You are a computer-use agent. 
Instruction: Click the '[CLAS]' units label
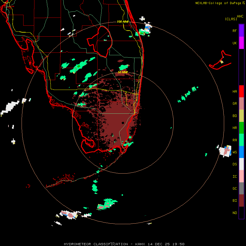click(x=231, y=19)
